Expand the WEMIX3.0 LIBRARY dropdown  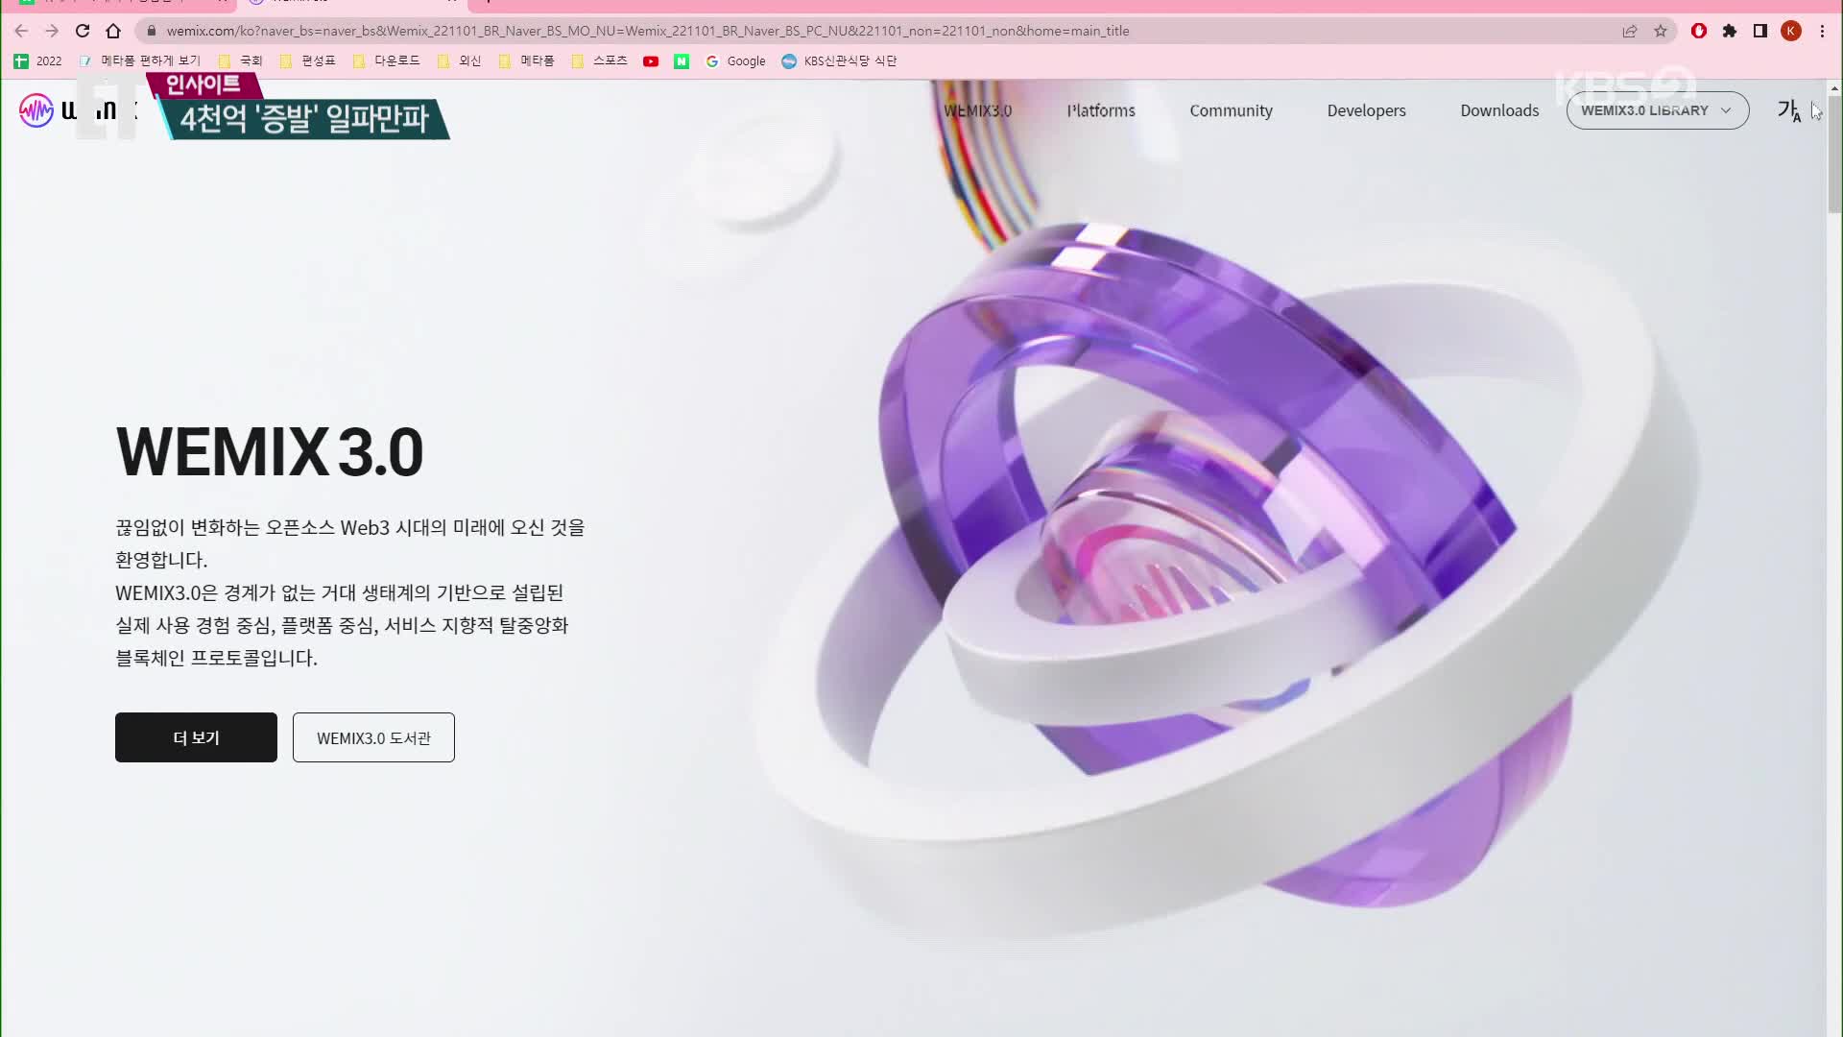tap(1658, 110)
